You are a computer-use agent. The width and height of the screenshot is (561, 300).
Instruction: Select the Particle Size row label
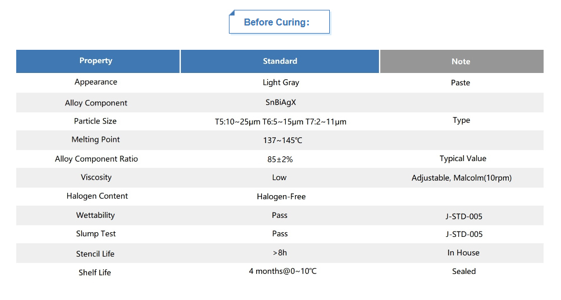click(95, 121)
